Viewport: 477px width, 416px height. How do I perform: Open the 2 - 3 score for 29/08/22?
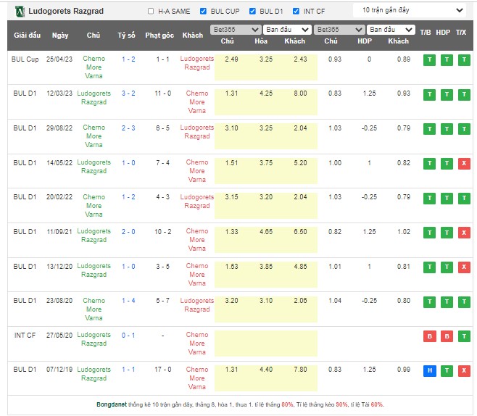[128, 128]
